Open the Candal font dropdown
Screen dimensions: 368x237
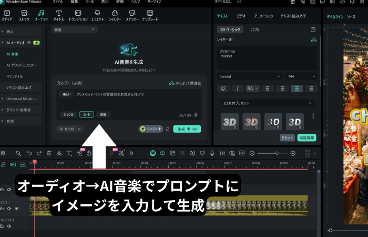coord(250,76)
